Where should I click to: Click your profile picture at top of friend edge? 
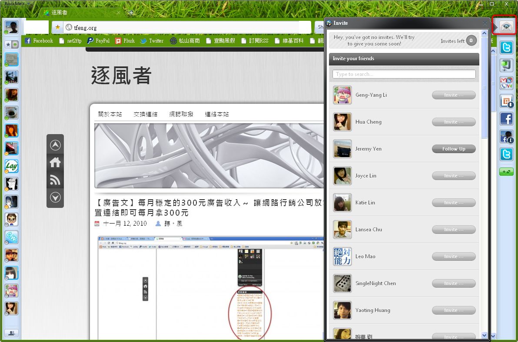11,27
